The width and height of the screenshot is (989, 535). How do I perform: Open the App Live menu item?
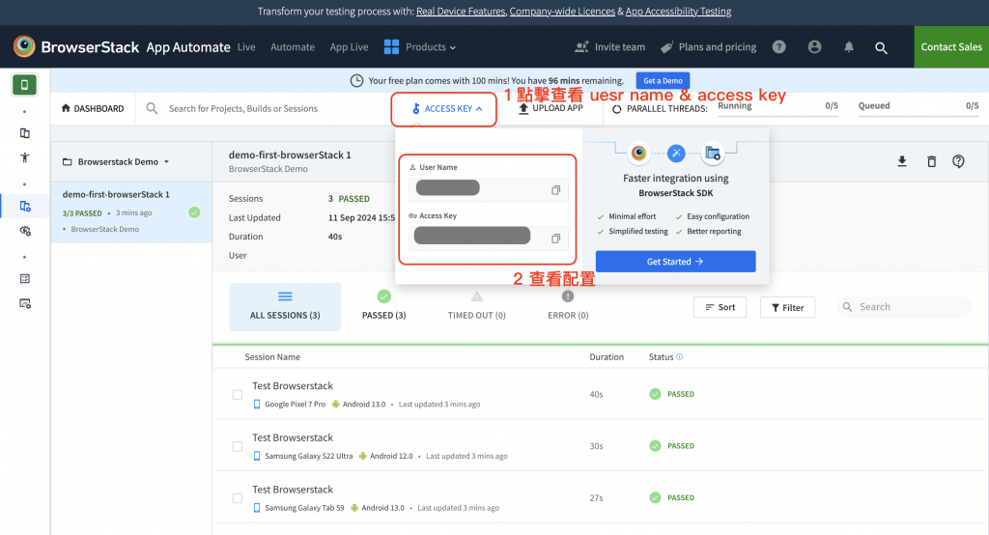[349, 46]
